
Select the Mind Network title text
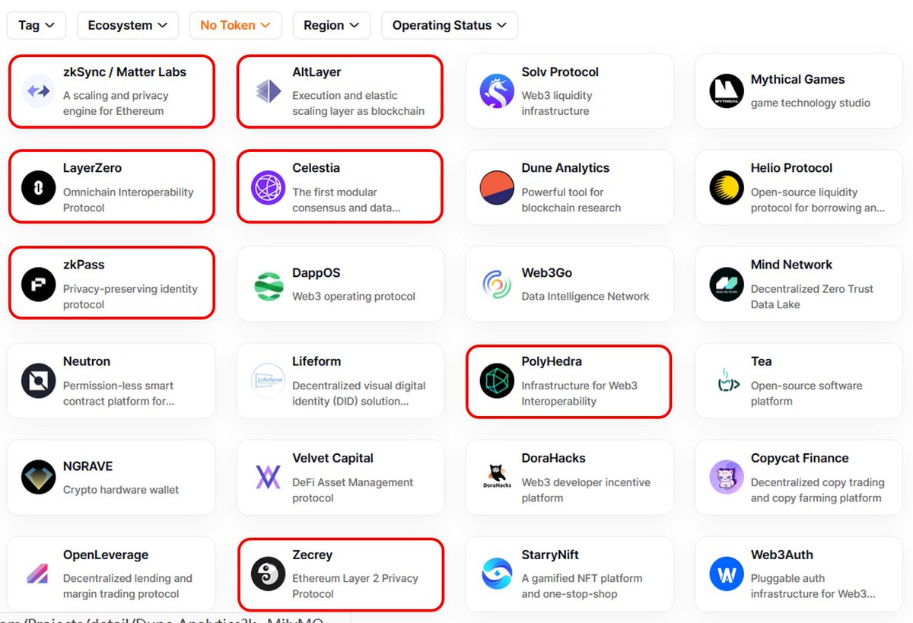point(791,265)
